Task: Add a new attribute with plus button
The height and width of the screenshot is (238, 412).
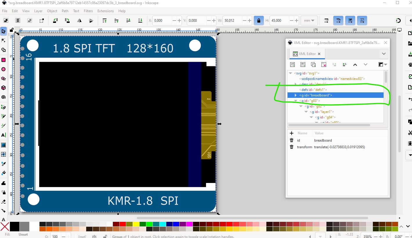Action: [x=292, y=133]
